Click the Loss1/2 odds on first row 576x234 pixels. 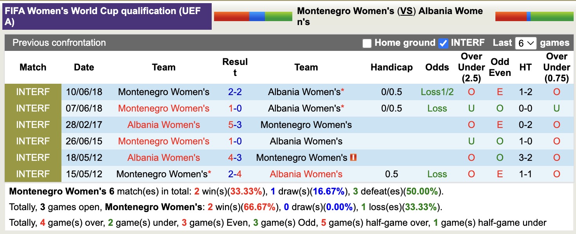click(x=437, y=92)
